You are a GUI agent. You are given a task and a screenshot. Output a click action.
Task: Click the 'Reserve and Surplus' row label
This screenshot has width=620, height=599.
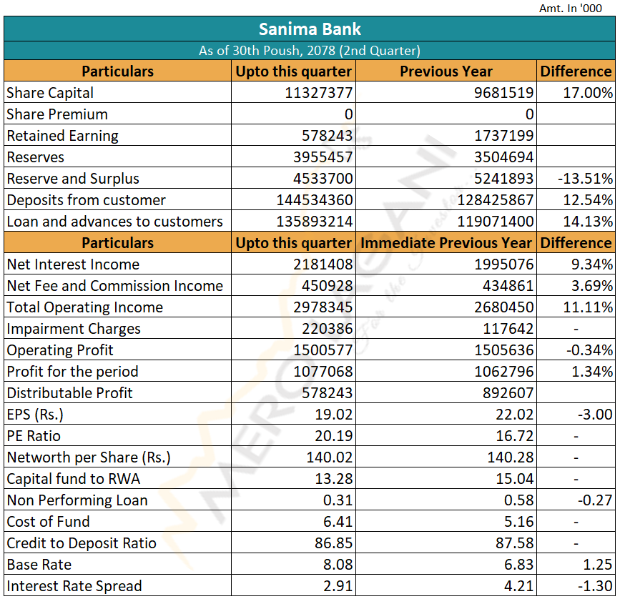73,179
